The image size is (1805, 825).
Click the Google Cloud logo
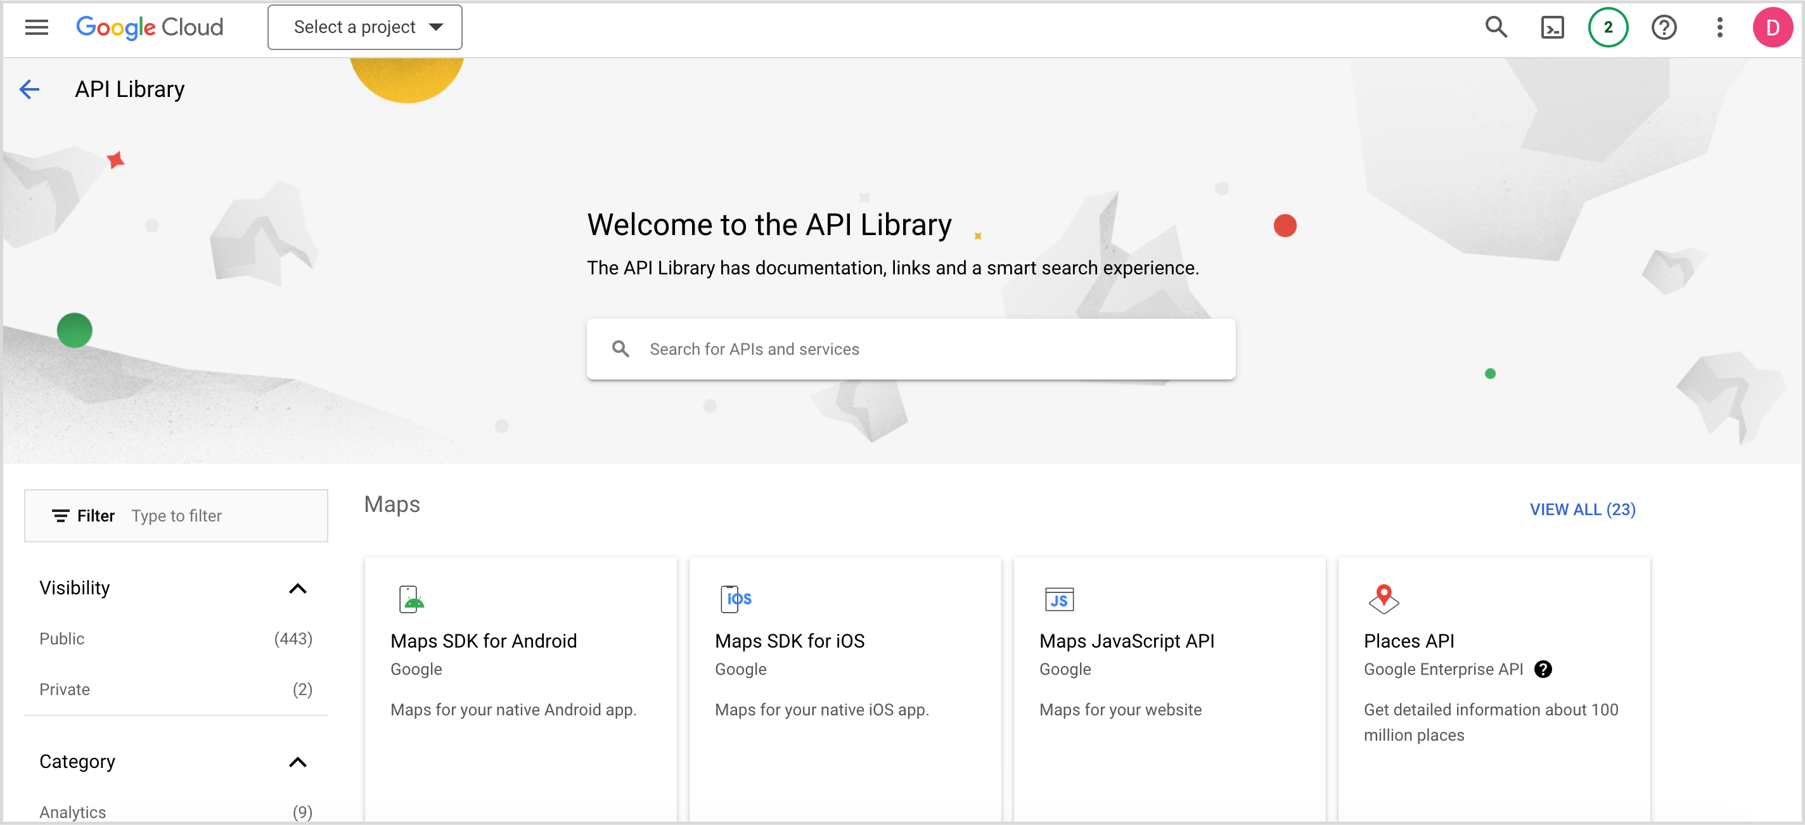149,27
